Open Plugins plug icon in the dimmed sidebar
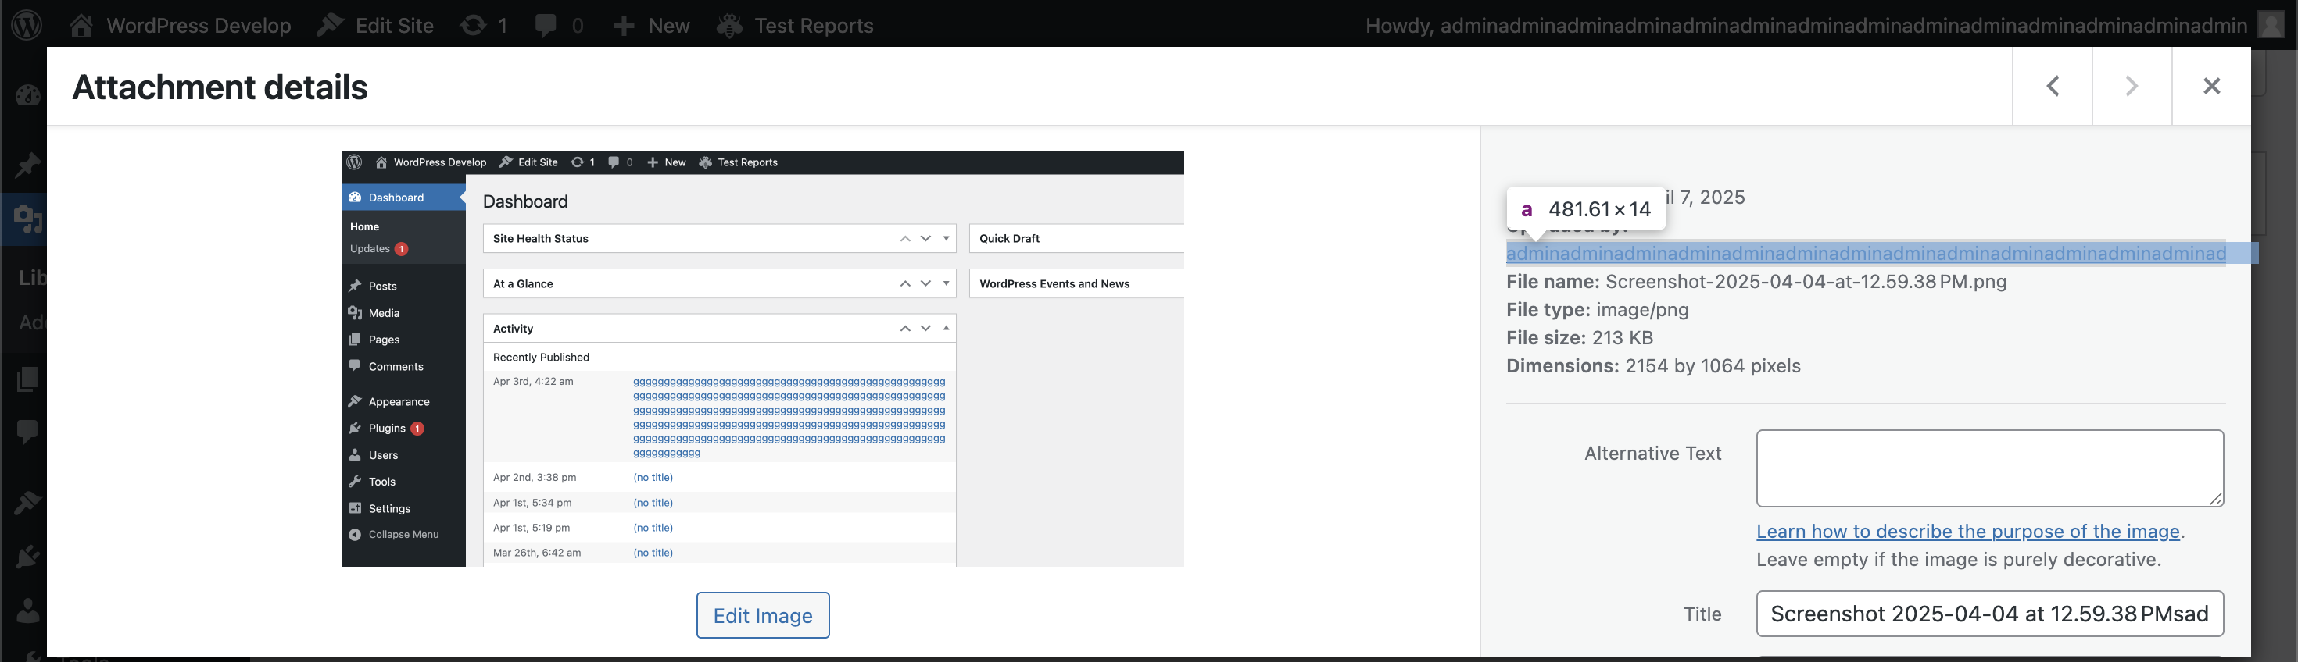 tap(27, 557)
